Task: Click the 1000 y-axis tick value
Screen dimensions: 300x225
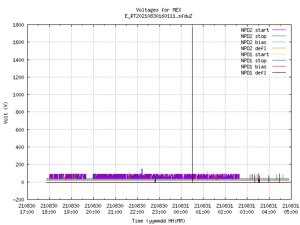Action: point(18,95)
